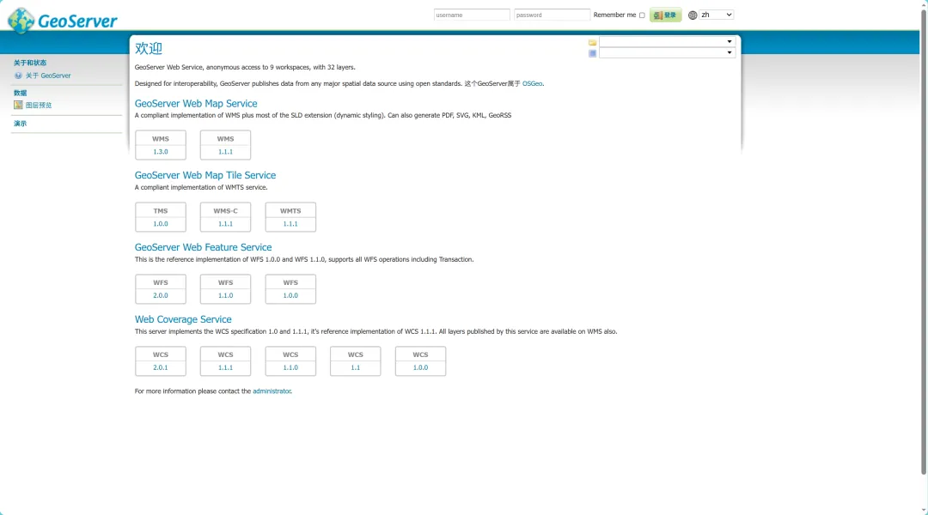Click the 关于和状态 section header

tap(29, 63)
